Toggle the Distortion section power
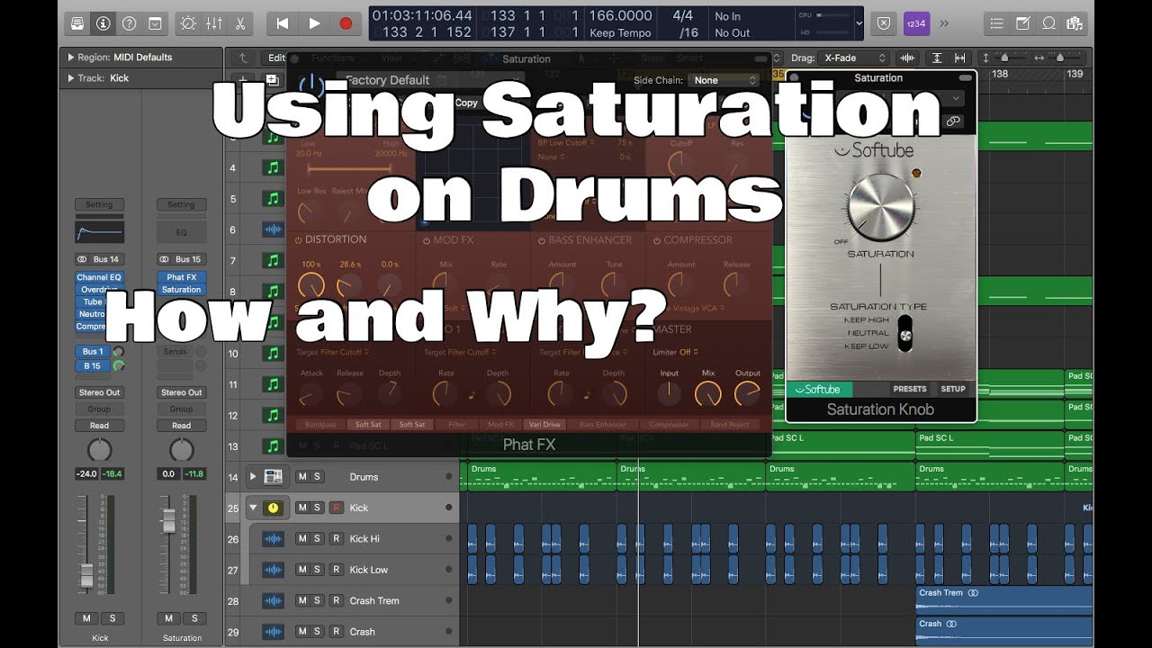The width and height of the screenshot is (1152, 648). (x=299, y=240)
